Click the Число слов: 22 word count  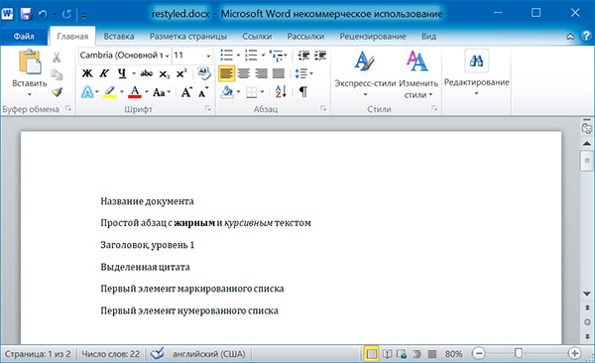pyautogui.click(x=111, y=354)
